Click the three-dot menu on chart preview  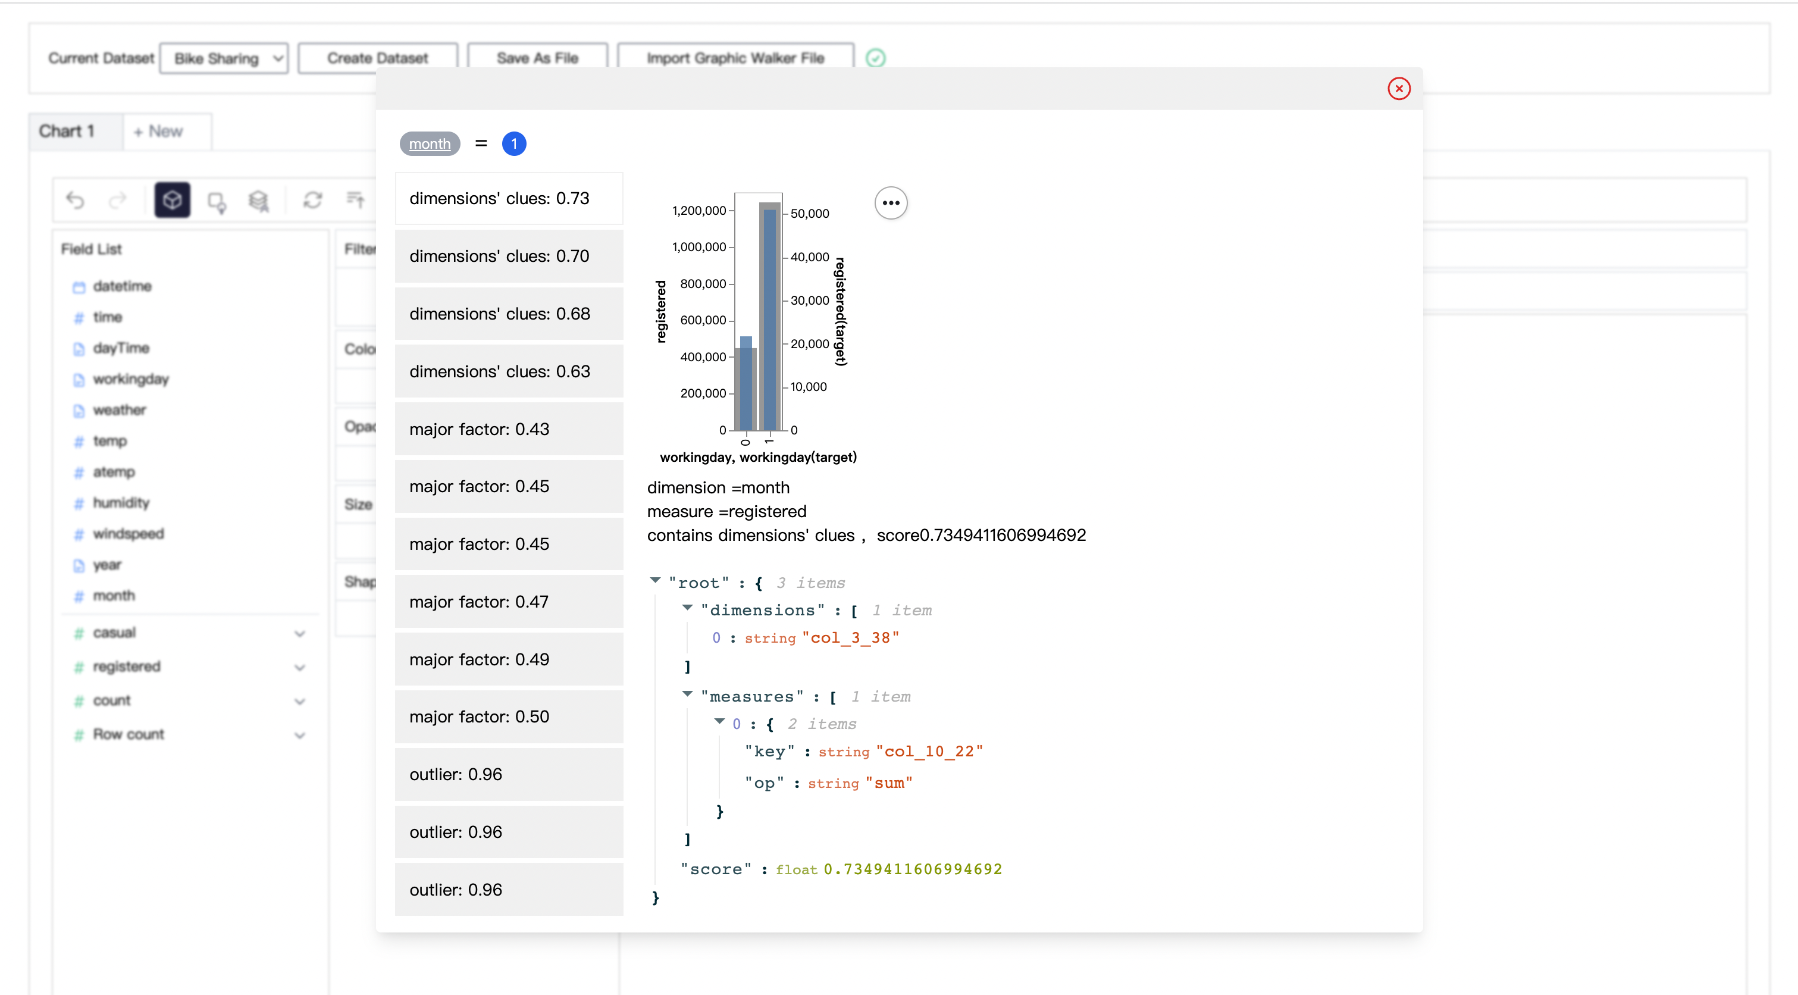point(889,204)
